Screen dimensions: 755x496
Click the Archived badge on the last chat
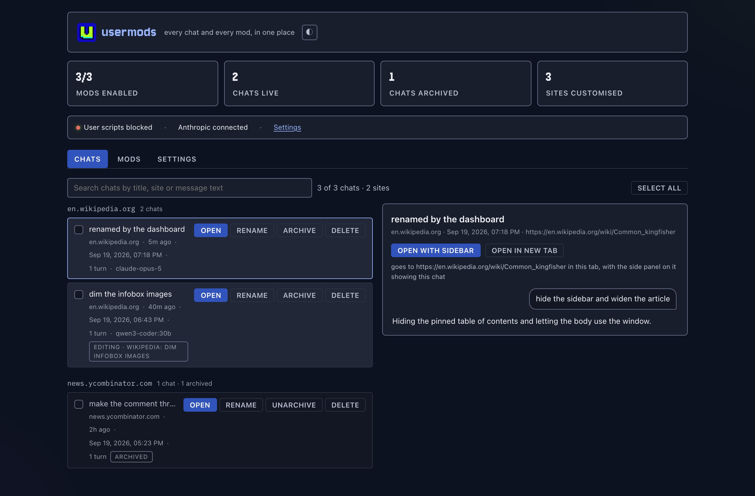131,457
